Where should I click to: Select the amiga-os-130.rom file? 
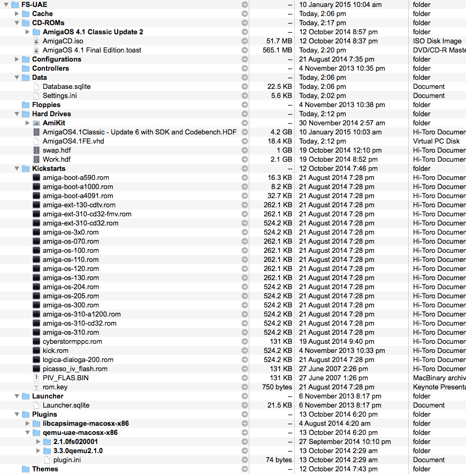[71, 278]
